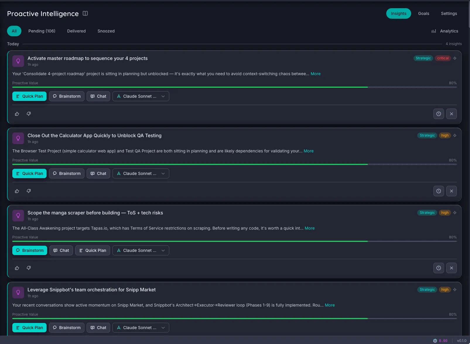Expand Calculator App description with More
Screen dimensions: 470x344
pos(308,151)
